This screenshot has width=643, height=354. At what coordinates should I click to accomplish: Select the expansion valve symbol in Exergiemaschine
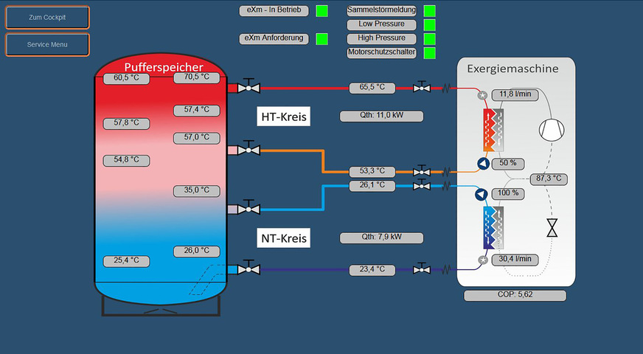552,227
